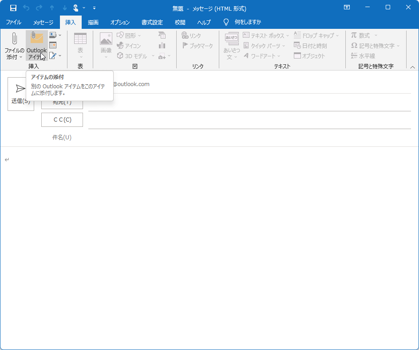Image resolution: width=419 pixels, height=350 pixels.
Task: Switch to the メッセージ tab
Action: pyautogui.click(x=43, y=22)
